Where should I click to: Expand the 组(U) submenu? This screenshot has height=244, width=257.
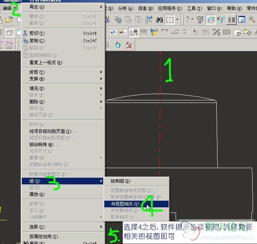(x=62, y=181)
